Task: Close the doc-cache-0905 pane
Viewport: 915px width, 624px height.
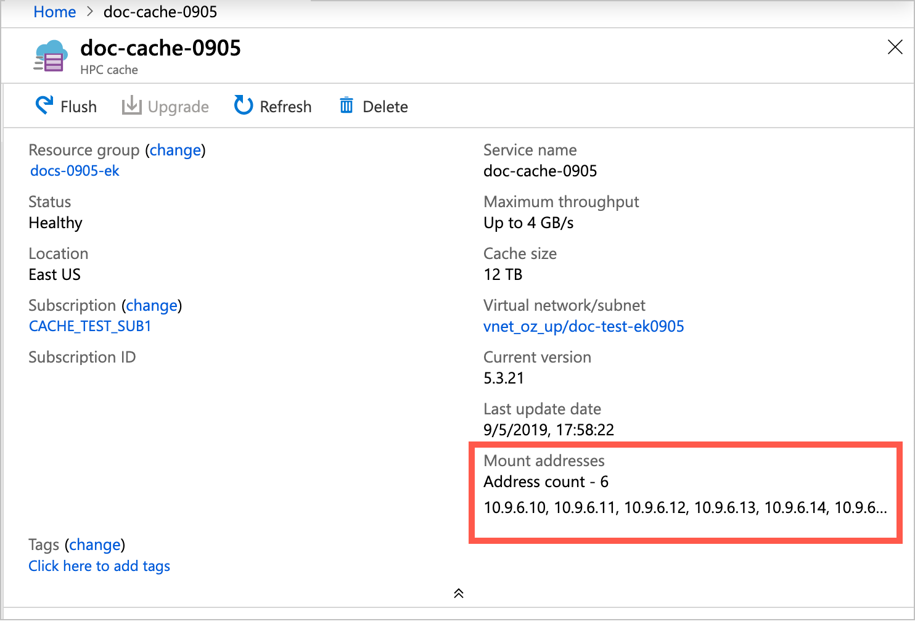Action: pos(895,47)
